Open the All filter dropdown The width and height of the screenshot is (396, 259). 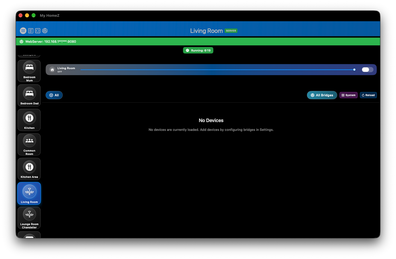point(54,95)
